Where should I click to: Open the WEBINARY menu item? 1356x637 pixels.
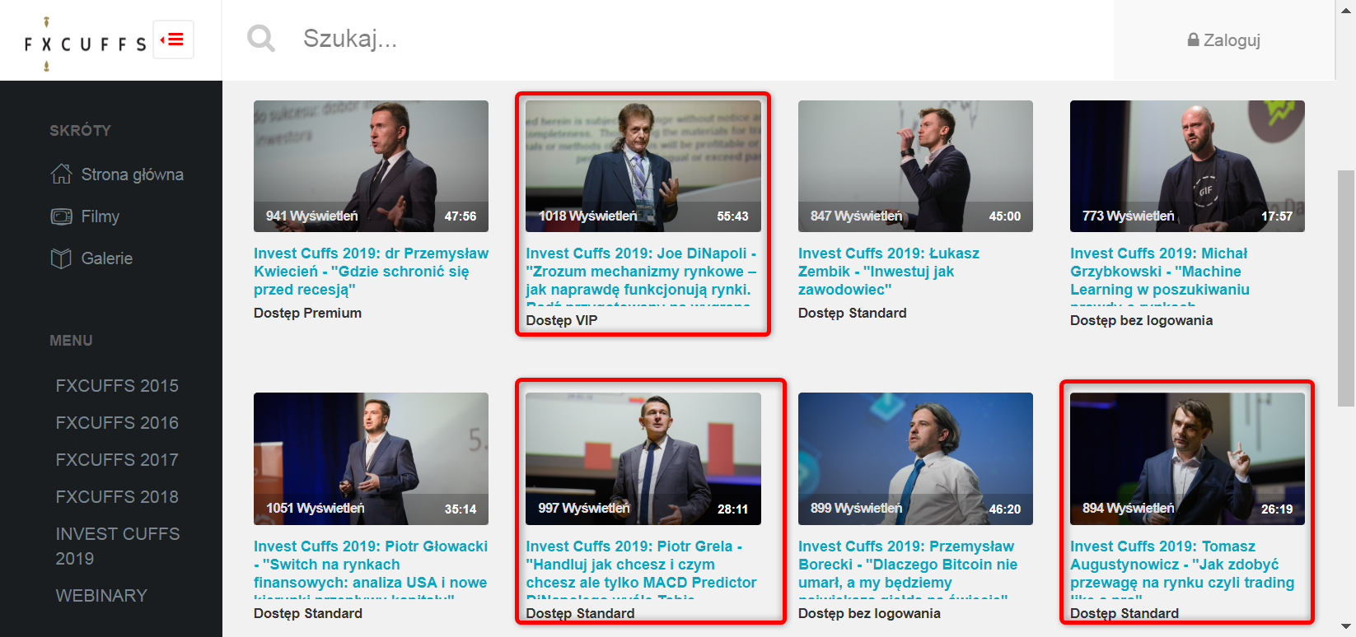[x=101, y=596]
